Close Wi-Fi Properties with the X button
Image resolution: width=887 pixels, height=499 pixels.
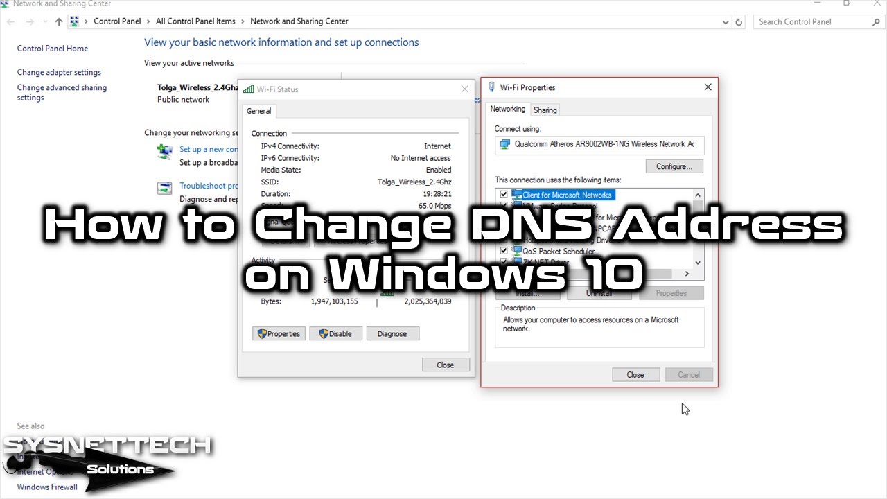click(708, 87)
